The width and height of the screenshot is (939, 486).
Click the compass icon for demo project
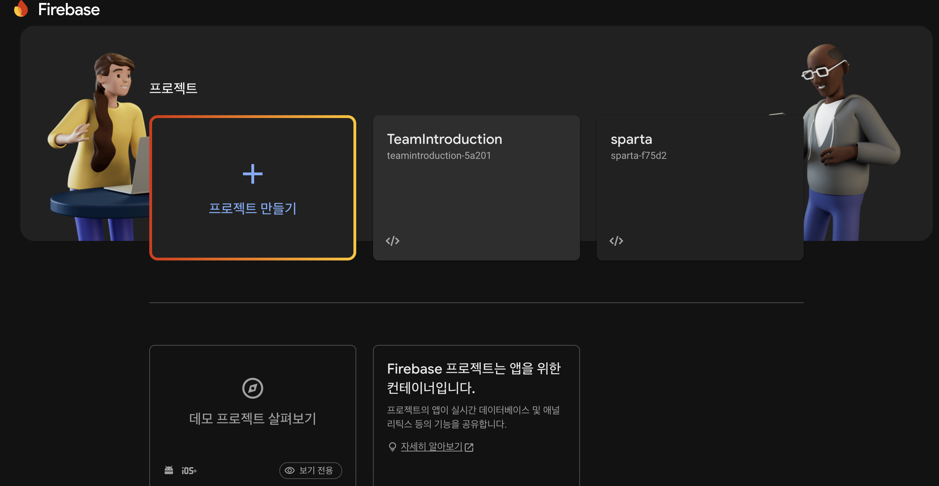252,388
